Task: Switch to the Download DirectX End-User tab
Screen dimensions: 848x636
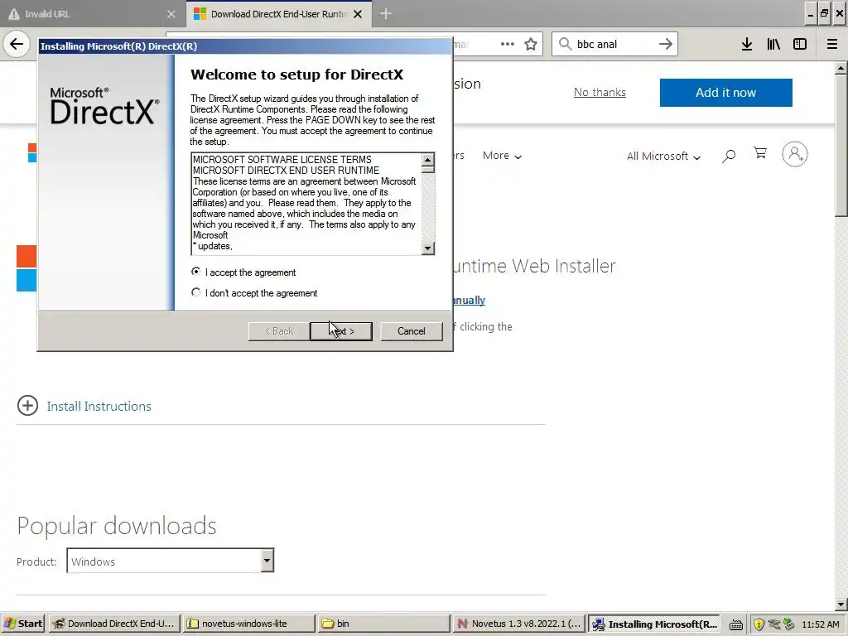Action: click(x=278, y=14)
